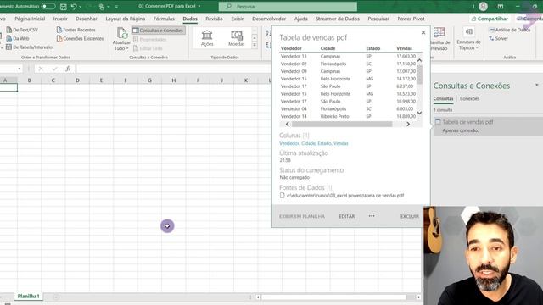Switch to the Conexões pane tab

click(x=469, y=99)
